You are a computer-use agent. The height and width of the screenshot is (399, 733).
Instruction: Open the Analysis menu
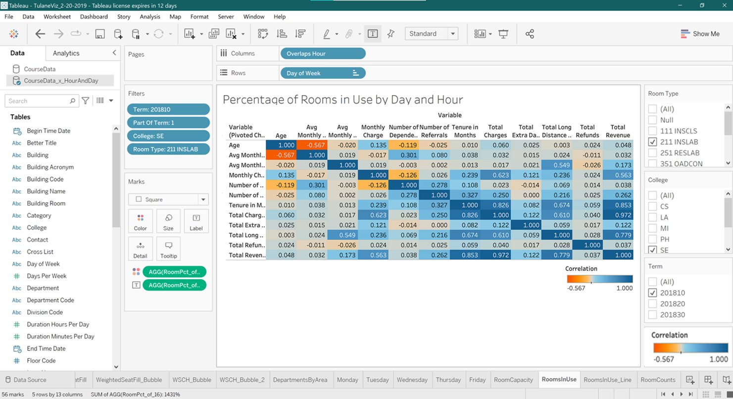[150, 16]
